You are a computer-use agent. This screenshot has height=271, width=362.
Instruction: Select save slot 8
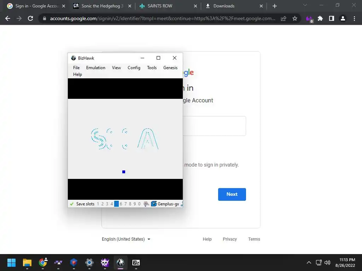130,204
